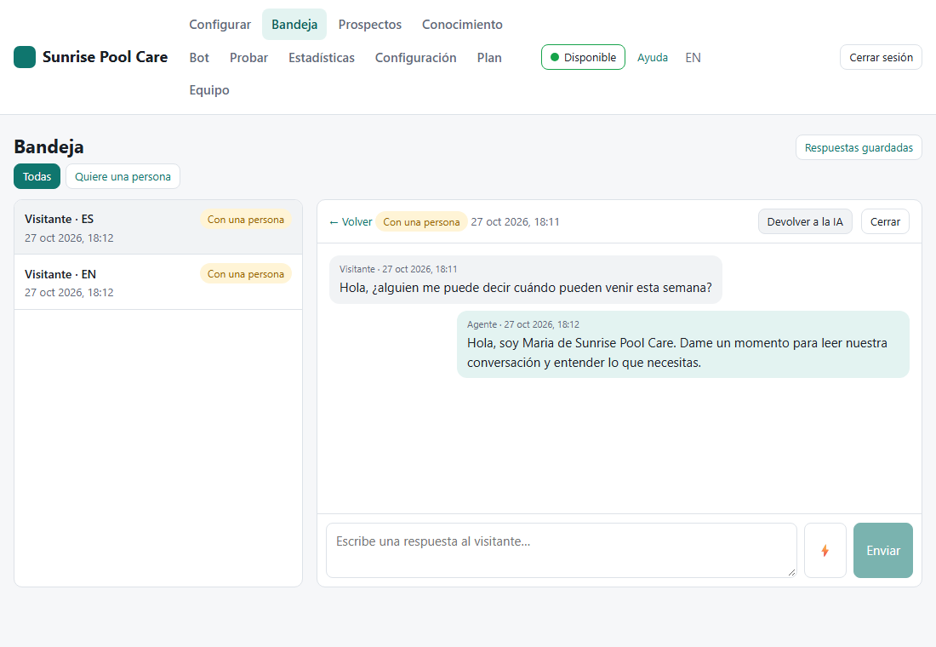Click the Bandeja page heading
This screenshot has width=936, height=647.
(x=49, y=147)
